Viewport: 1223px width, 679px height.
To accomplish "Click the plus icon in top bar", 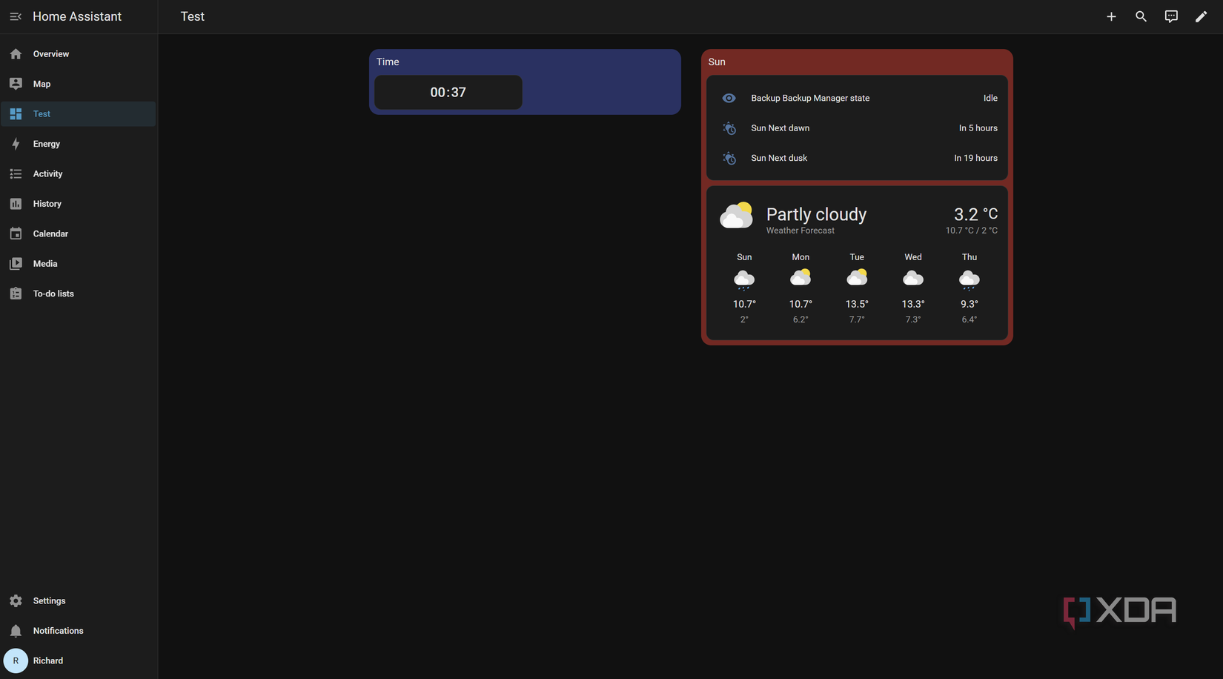I will click(1111, 16).
